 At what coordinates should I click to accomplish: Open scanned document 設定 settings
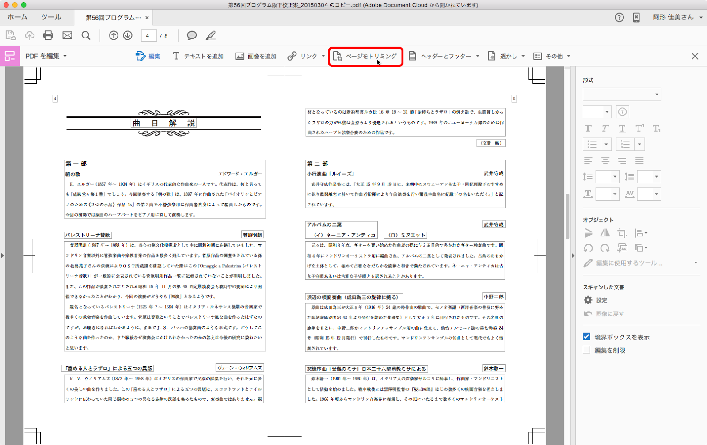(596, 300)
